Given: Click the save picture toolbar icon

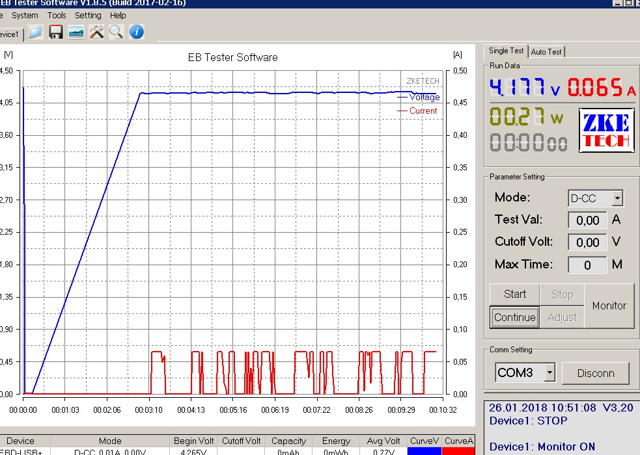Looking at the screenshot, I should click(x=76, y=32).
